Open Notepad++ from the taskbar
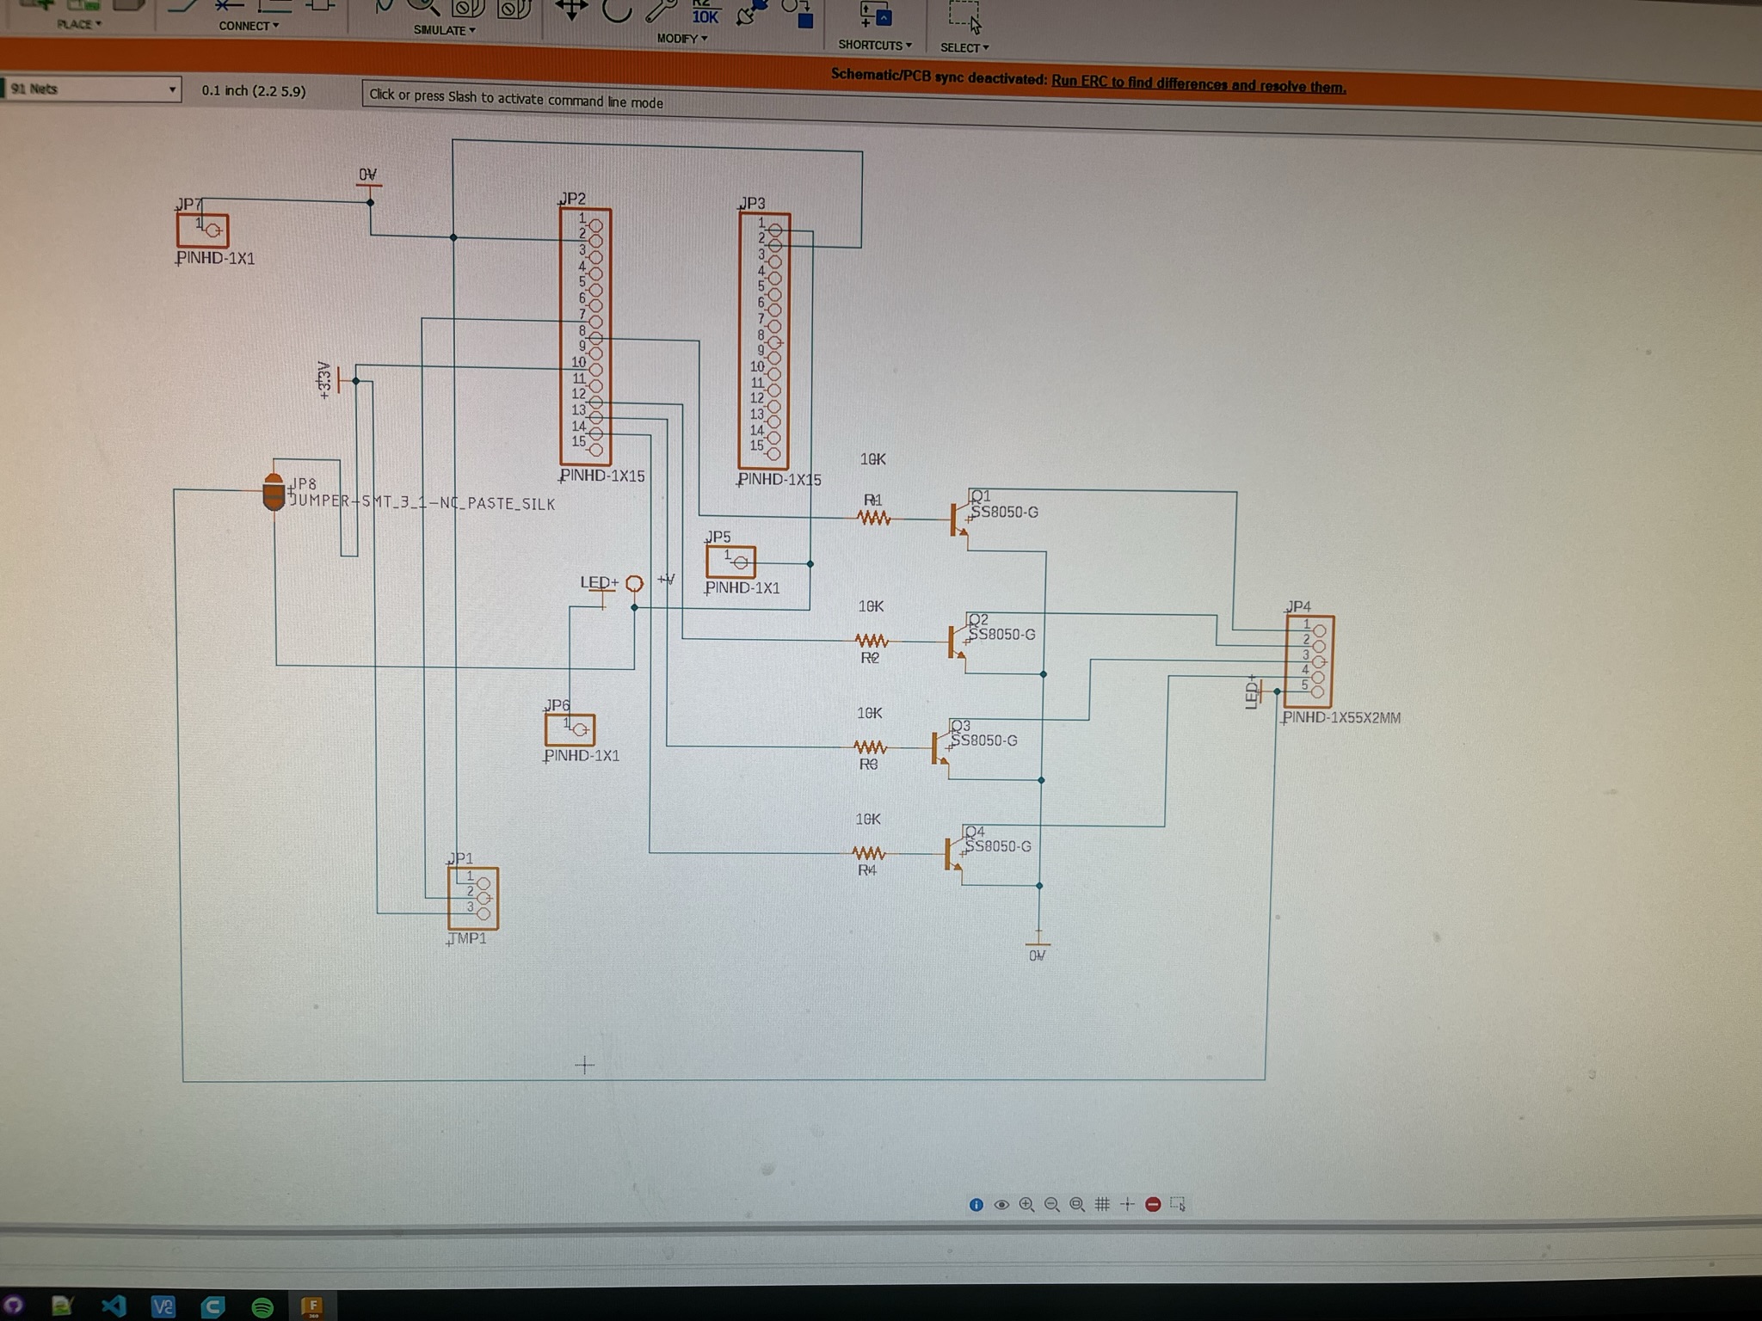Screen dimensions: 1762x1321 [x=62, y=1306]
